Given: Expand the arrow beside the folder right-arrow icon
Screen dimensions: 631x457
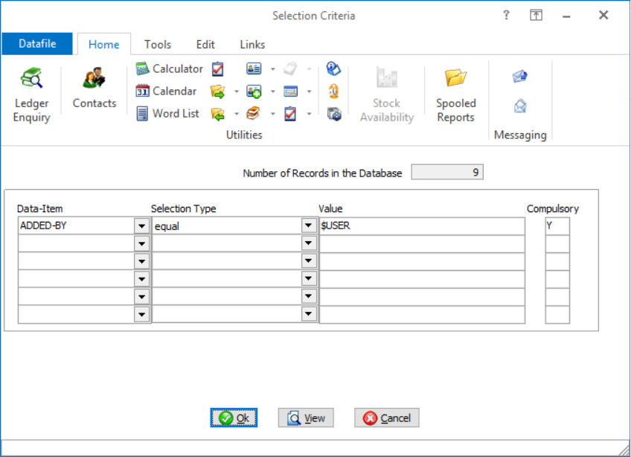Looking at the screenshot, I should click(236, 92).
